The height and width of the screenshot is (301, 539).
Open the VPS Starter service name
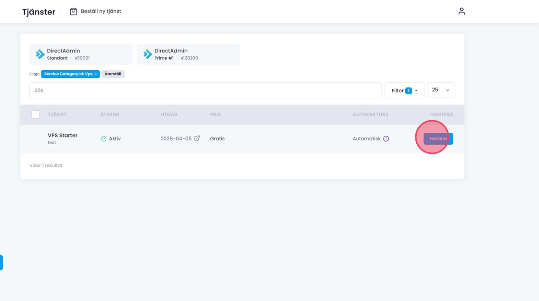[x=63, y=136]
